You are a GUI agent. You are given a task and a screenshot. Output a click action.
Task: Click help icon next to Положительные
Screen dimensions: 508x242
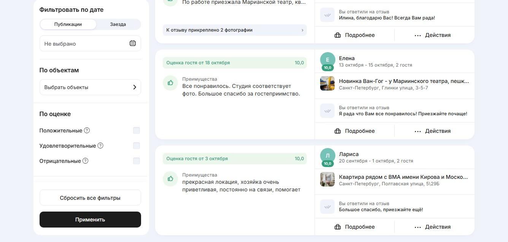pyautogui.click(x=87, y=131)
